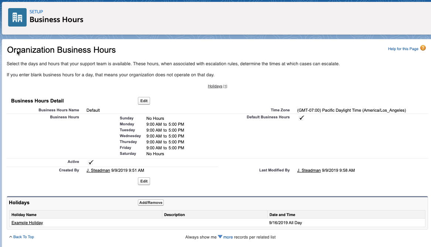Image resolution: width=431 pixels, height=247 pixels.
Task: Click the bottom Edit button
Action: (144, 181)
